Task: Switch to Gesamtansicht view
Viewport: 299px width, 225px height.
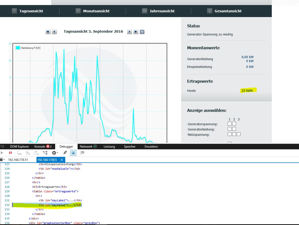Action: pyautogui.click(x=228, y=11)
